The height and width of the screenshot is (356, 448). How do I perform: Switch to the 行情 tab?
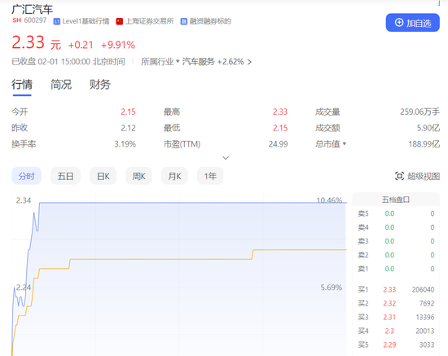(22, 85)
